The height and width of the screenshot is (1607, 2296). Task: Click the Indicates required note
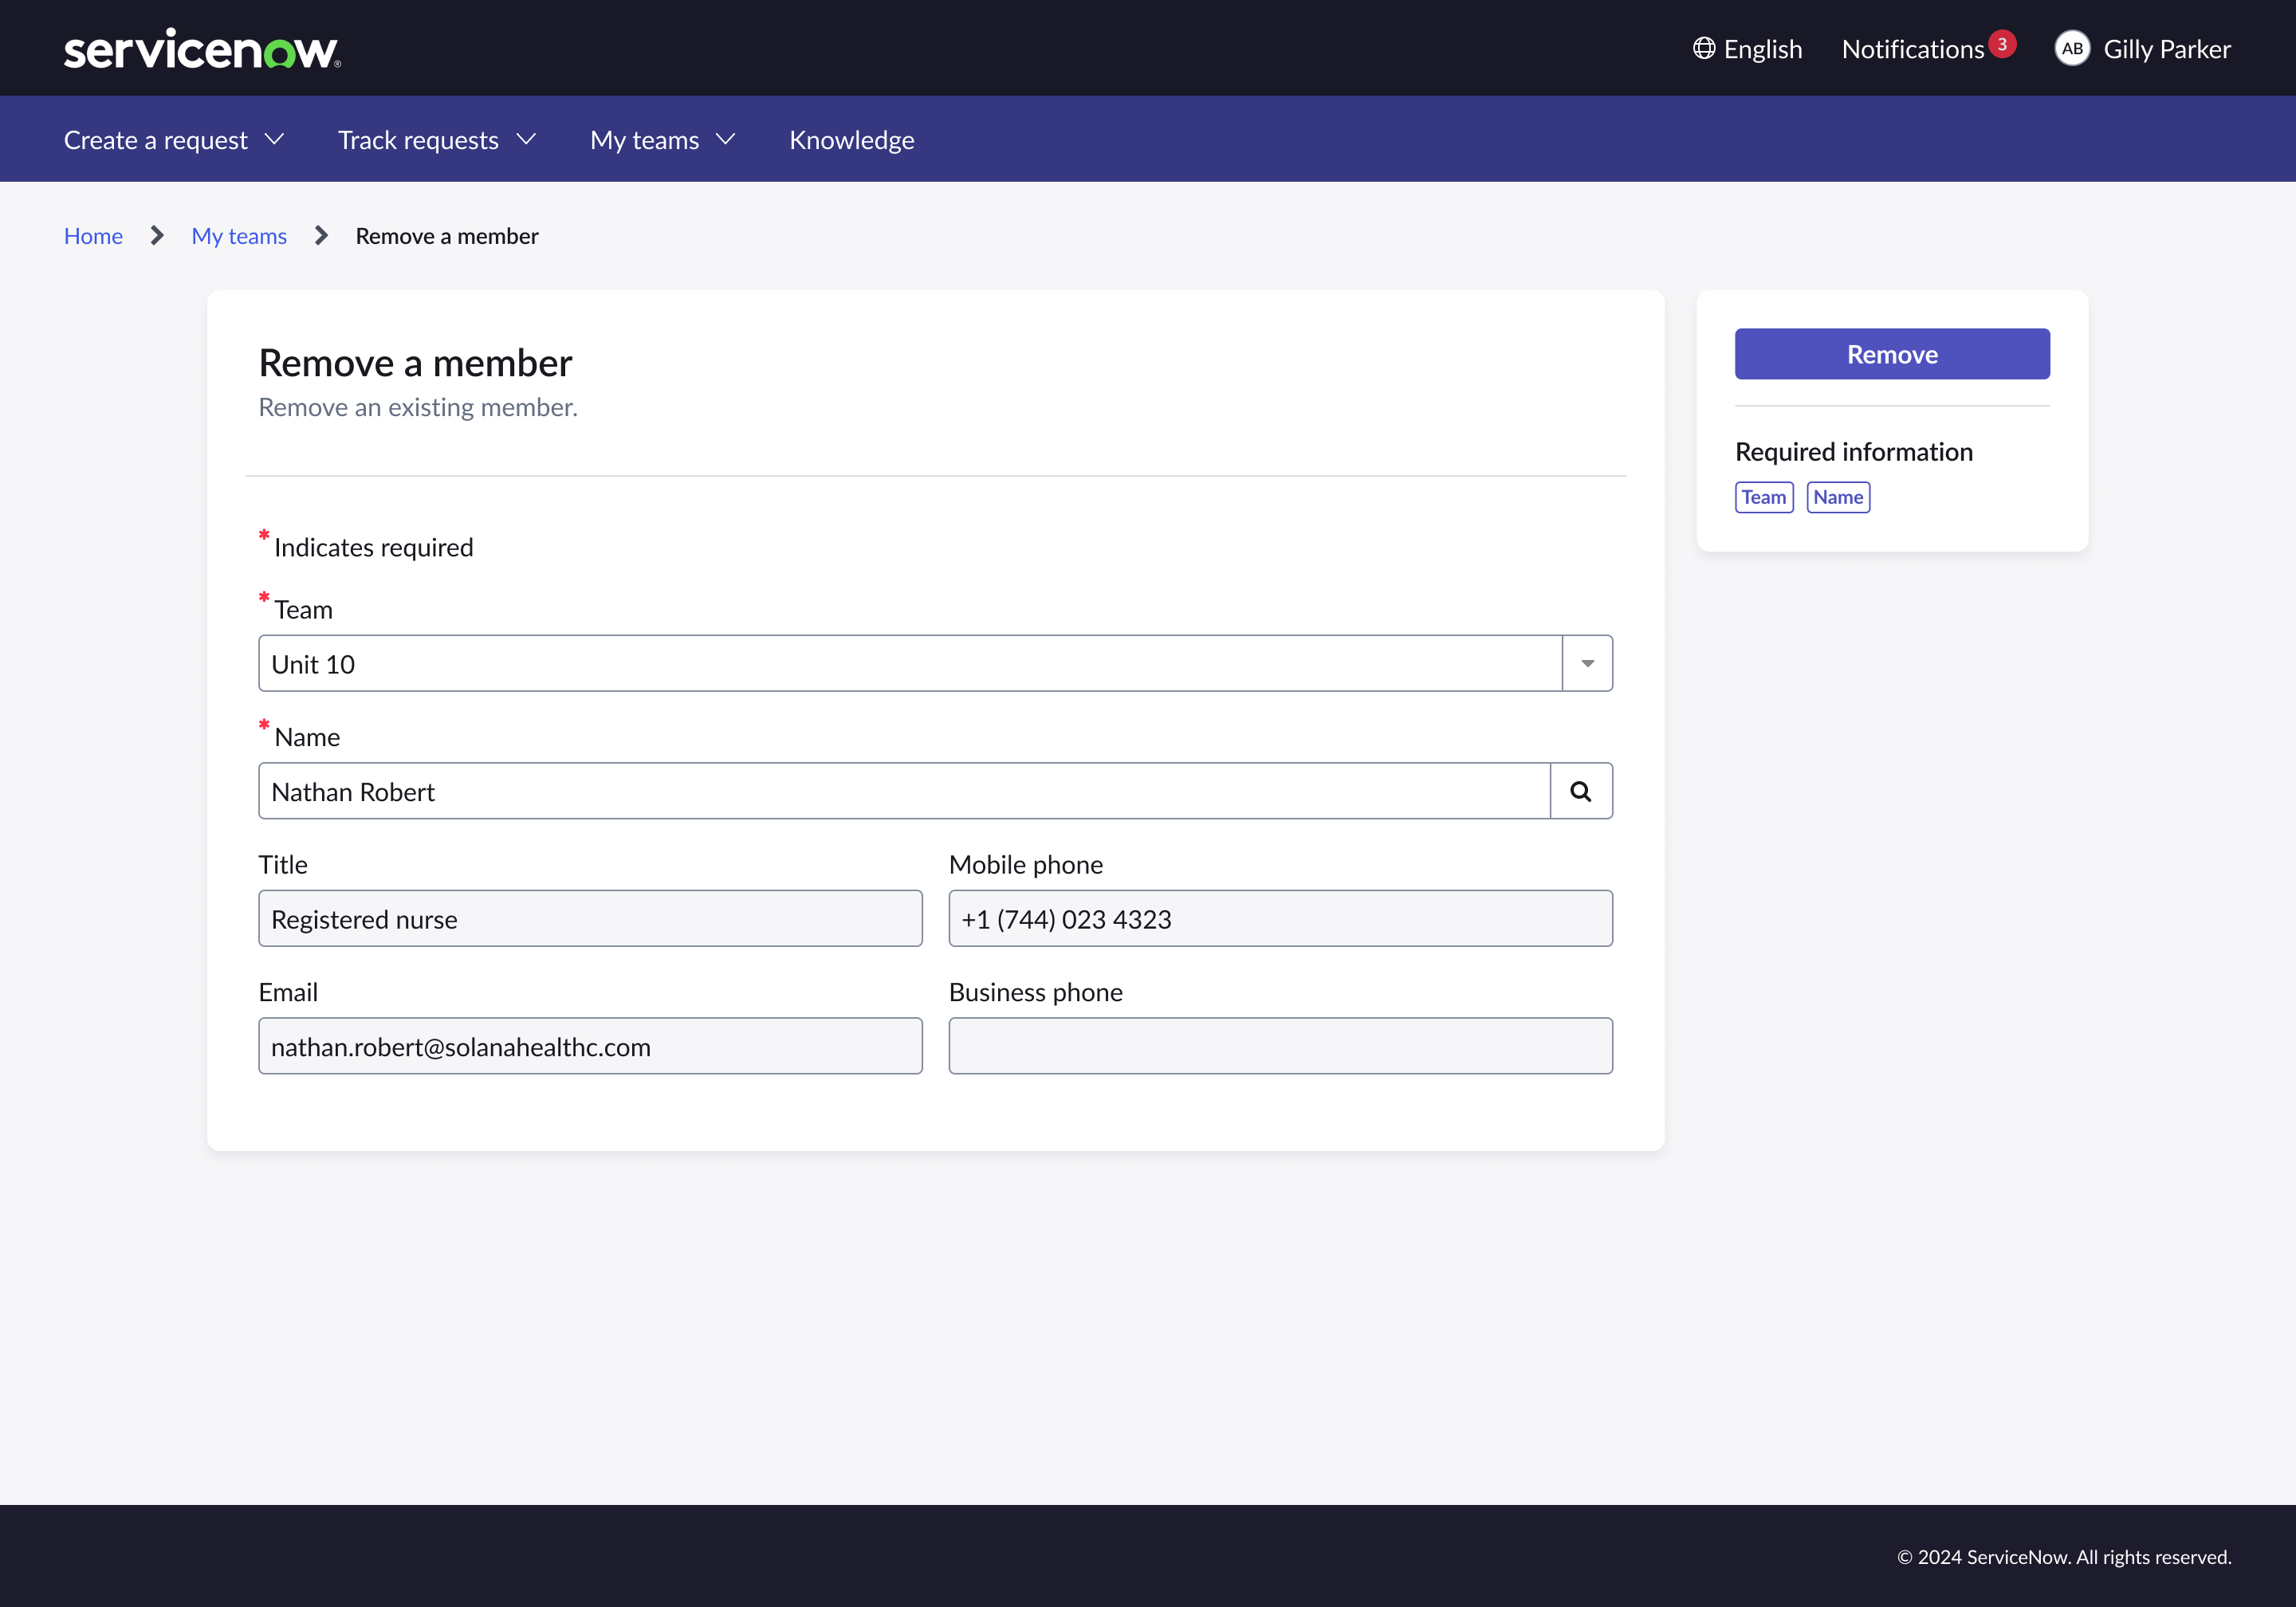(x=373, y=547)
